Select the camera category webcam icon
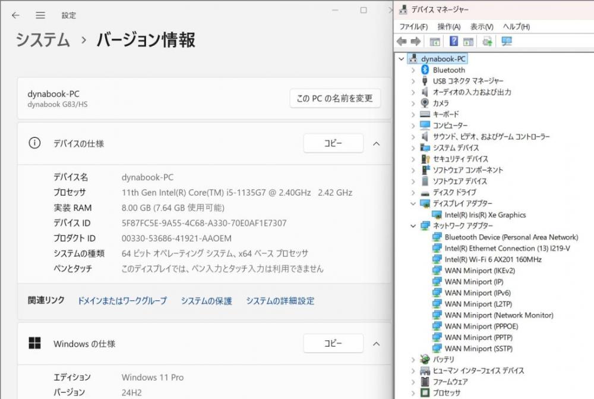This screenshot has height=399, width=594. pos(425,103)
